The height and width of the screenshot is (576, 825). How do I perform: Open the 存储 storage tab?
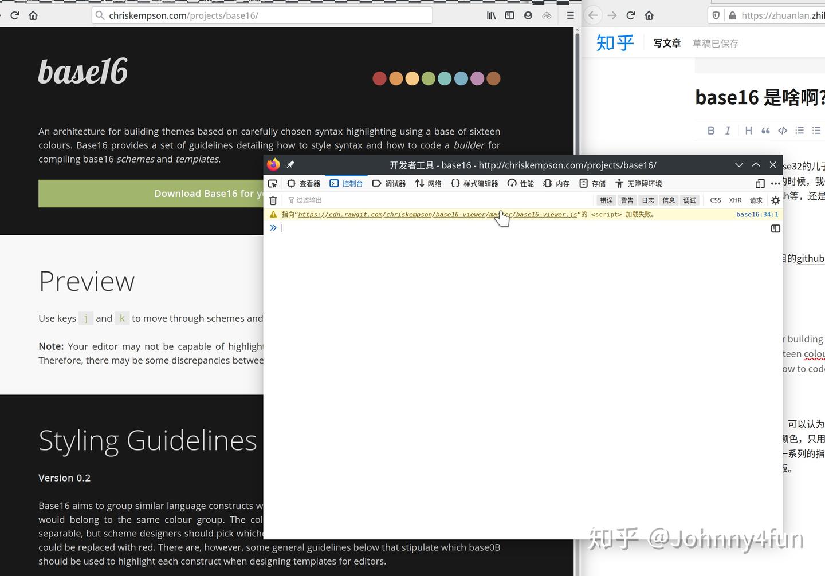[x=592, y=183]
